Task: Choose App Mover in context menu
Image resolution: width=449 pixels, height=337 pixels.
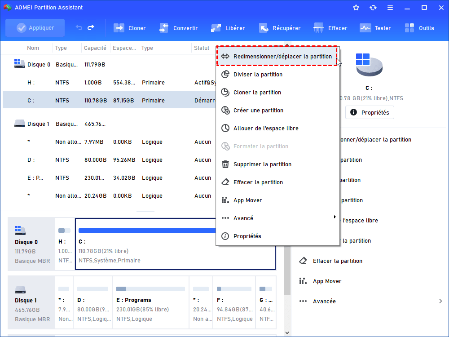Action: (x=277, y=200)
